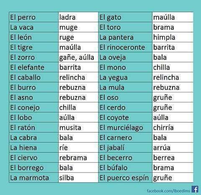
Task: Click the 'chirría' cell
Action: [x=173, y=127]
